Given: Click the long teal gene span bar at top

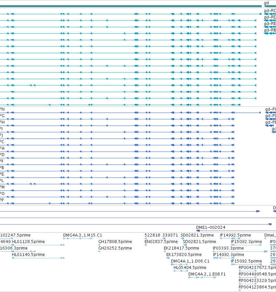Looking at the screenshot, I should [131, 6].
